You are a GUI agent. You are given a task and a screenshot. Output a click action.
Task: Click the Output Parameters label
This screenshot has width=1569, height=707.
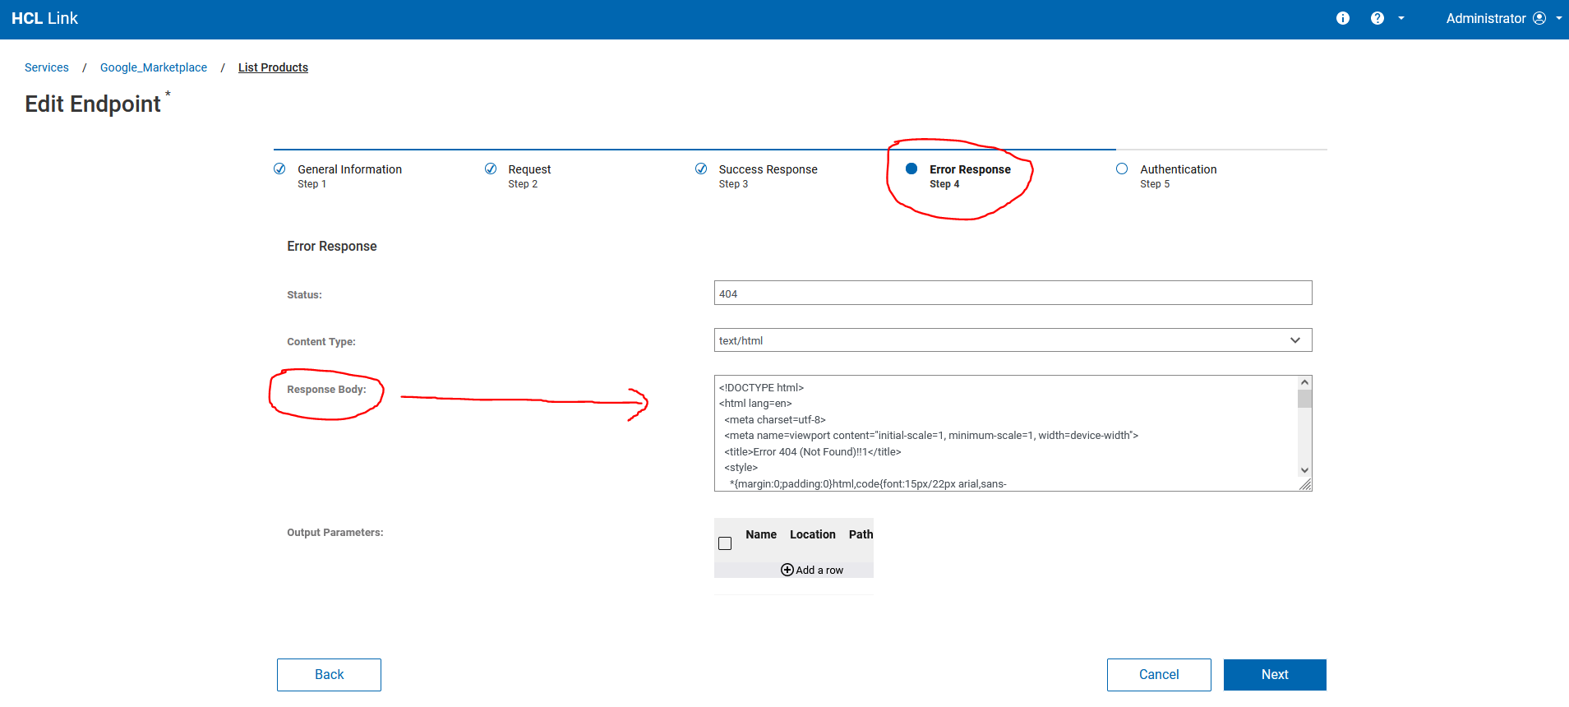click(x=335, y=532)
